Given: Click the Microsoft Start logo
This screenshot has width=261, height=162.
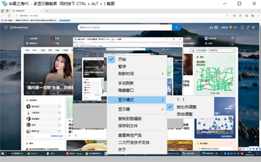Looking at the screenshot, I should (19, 27).
